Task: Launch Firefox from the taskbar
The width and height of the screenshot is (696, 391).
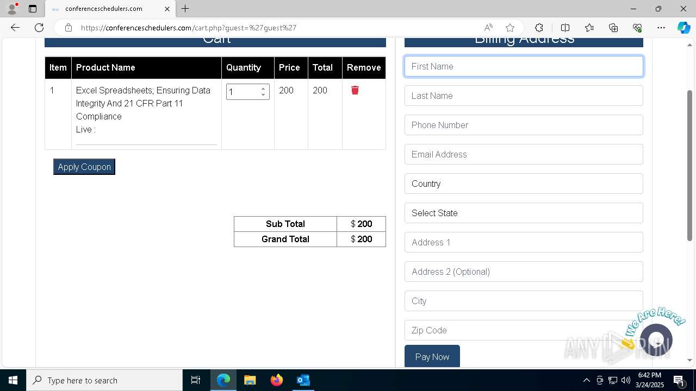Action: coord(276,380)
